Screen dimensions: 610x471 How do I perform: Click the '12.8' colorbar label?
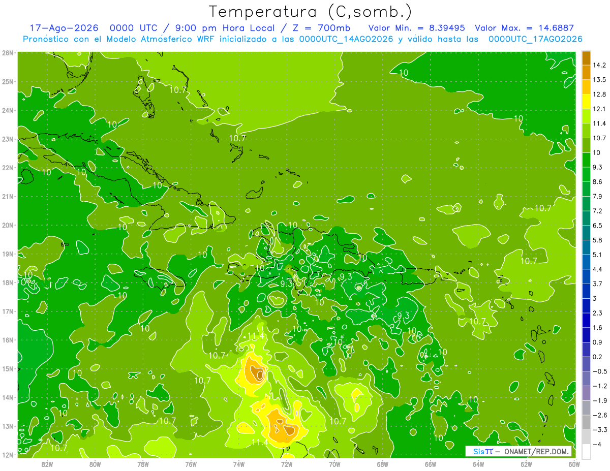(x=600, y=95)
